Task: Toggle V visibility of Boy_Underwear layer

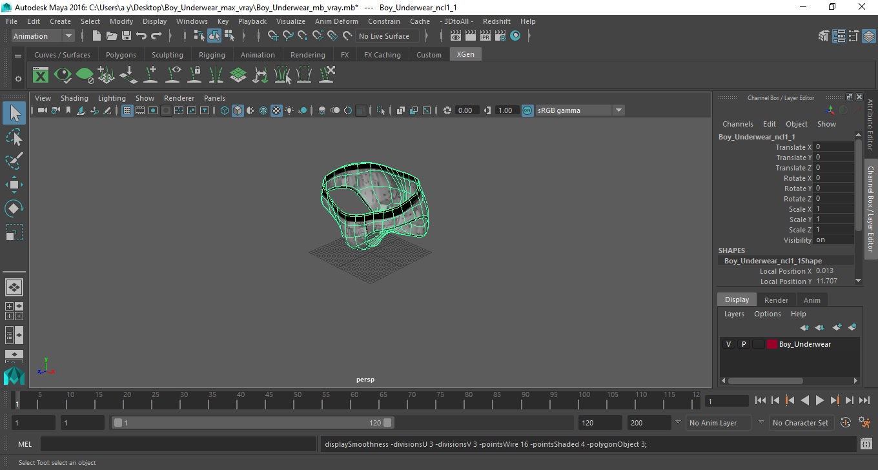Action: pyautogui.click(x=729, y=344)
